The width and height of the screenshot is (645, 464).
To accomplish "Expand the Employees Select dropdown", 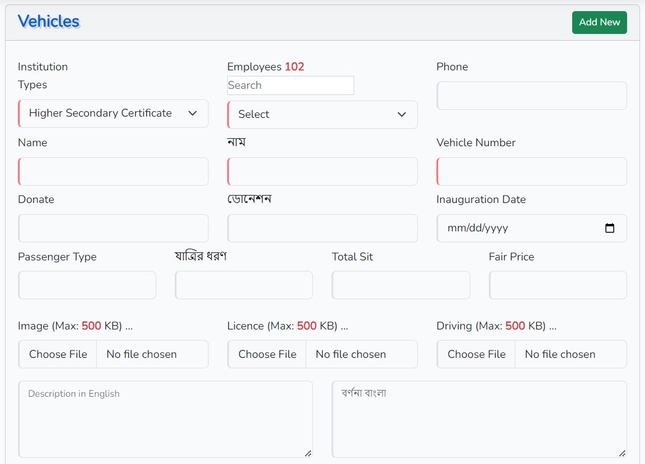I will pos(322,115).
